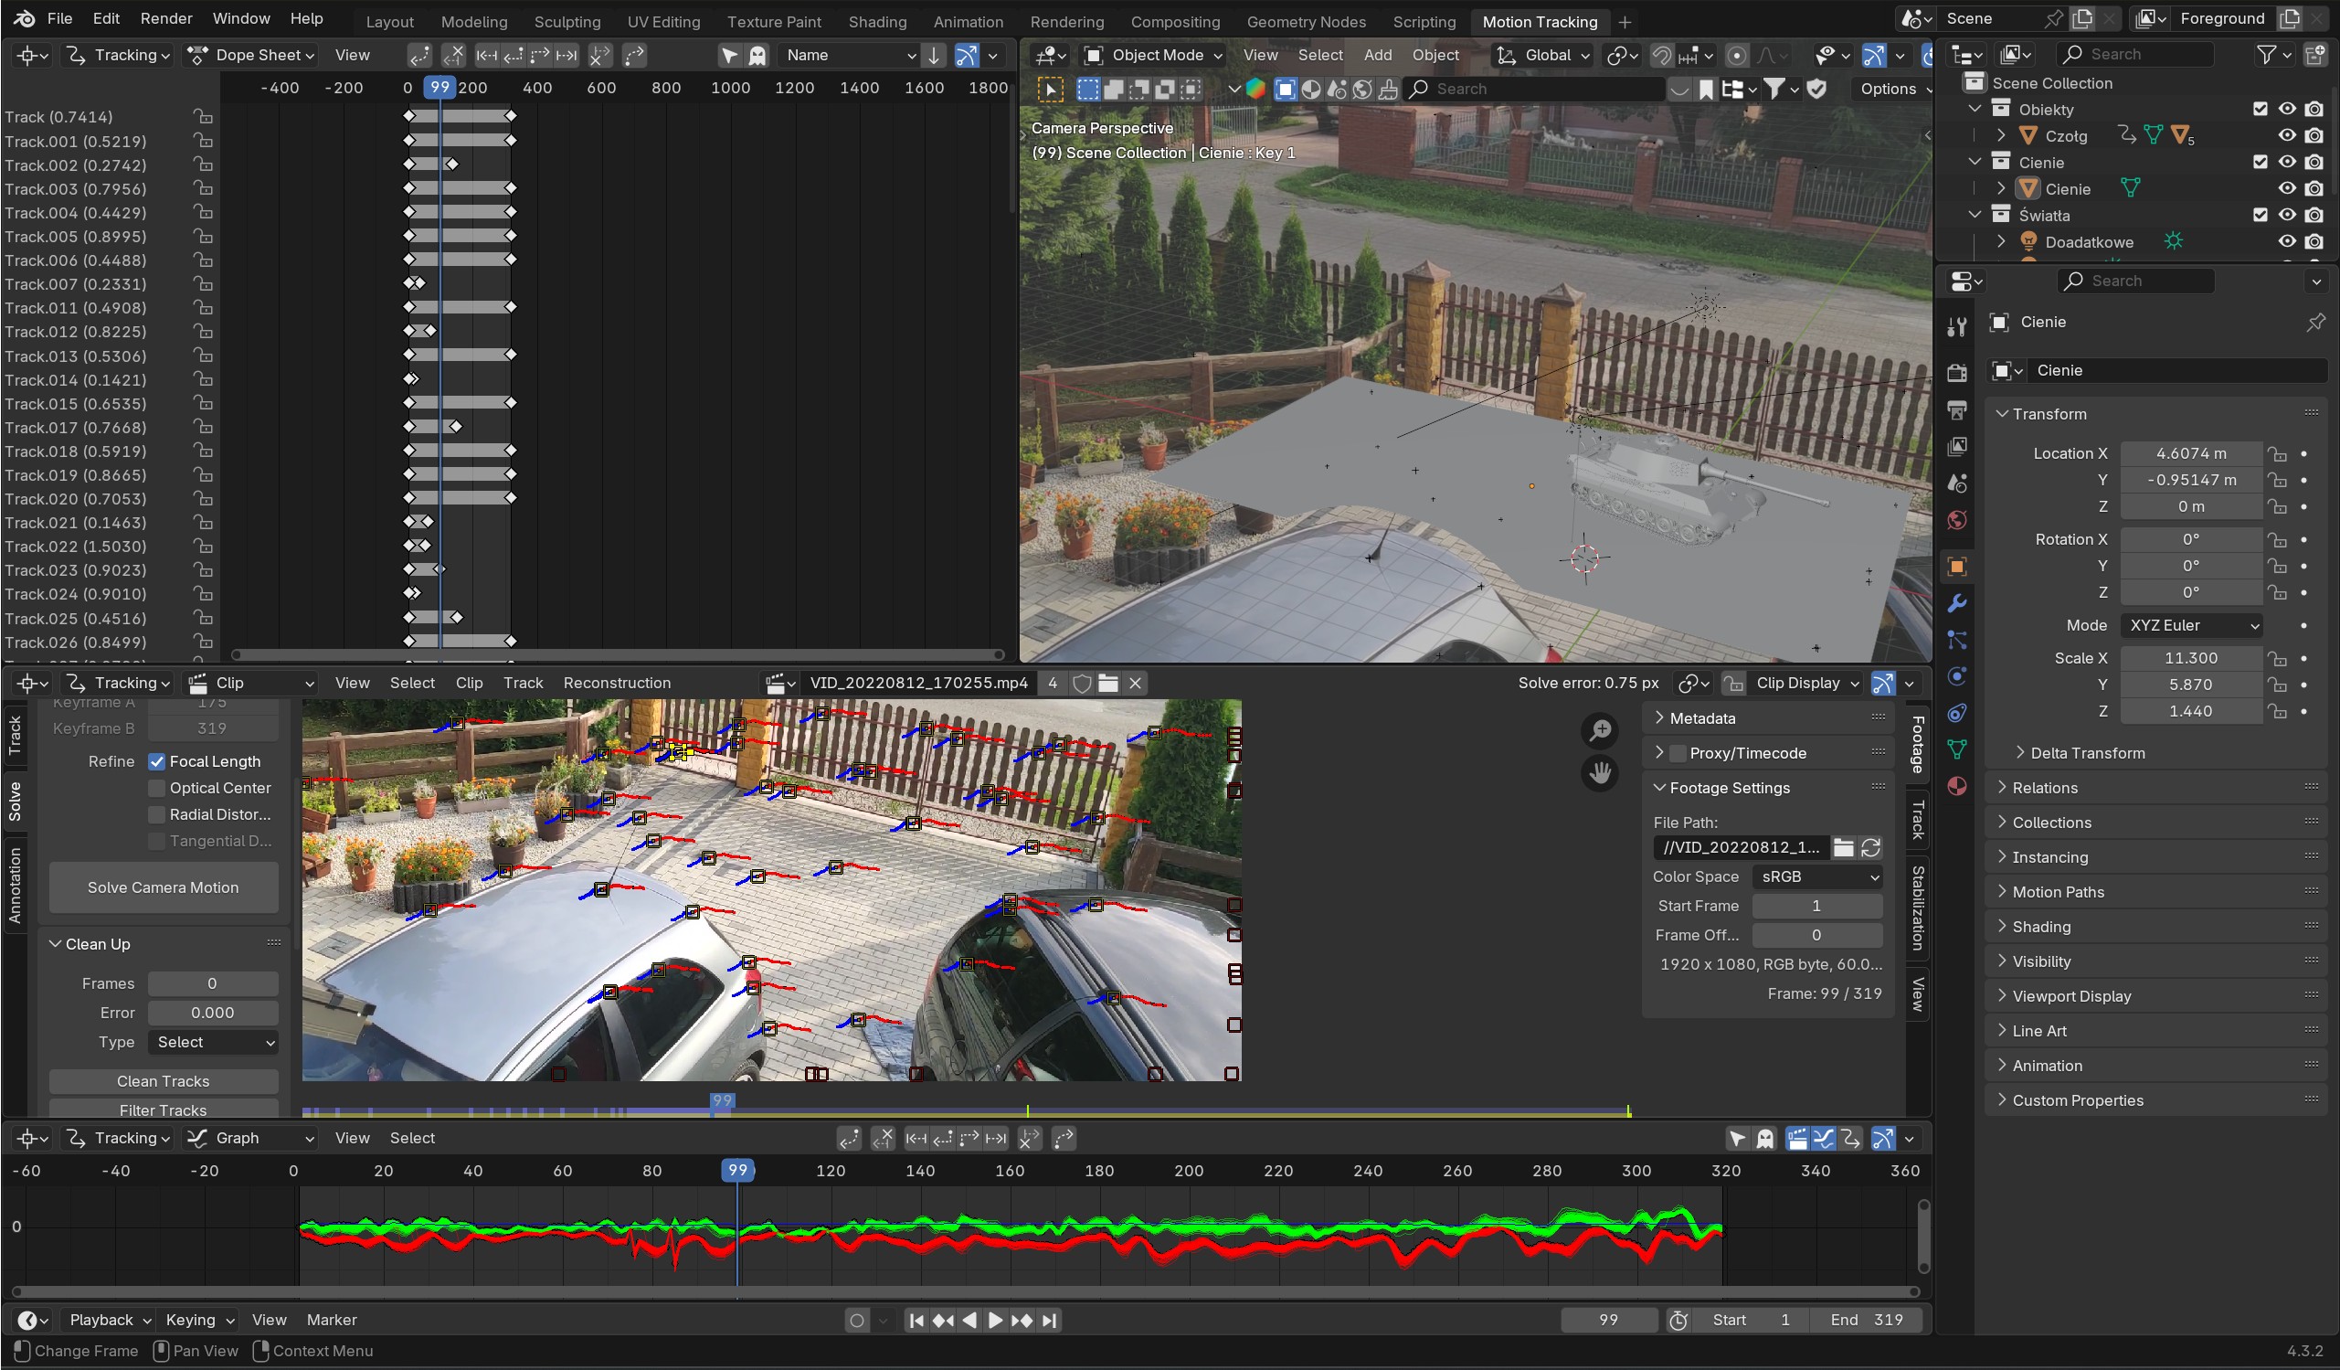Enable Optical Center refine checkbox
This screenshot has height=1370, width=2340.
tap(157, 788)
